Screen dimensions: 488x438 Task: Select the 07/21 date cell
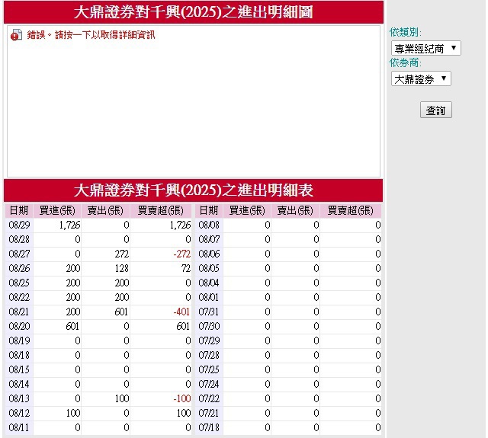point(209,413)
